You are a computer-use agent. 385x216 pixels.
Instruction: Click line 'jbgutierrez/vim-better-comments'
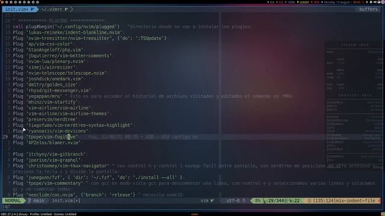[x=63, y=56]
